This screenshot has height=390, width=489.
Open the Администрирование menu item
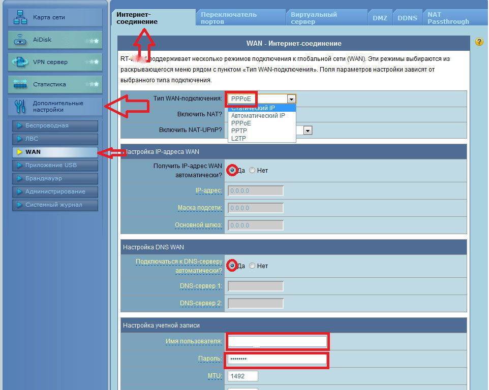[55, 191]
